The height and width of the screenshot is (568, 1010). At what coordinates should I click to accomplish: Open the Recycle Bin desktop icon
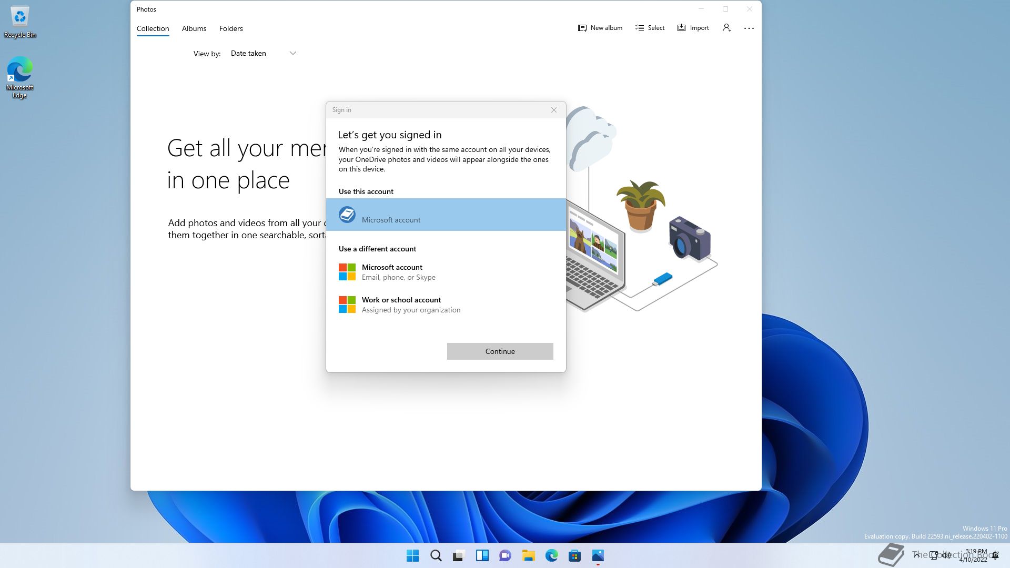coord(20,22)
